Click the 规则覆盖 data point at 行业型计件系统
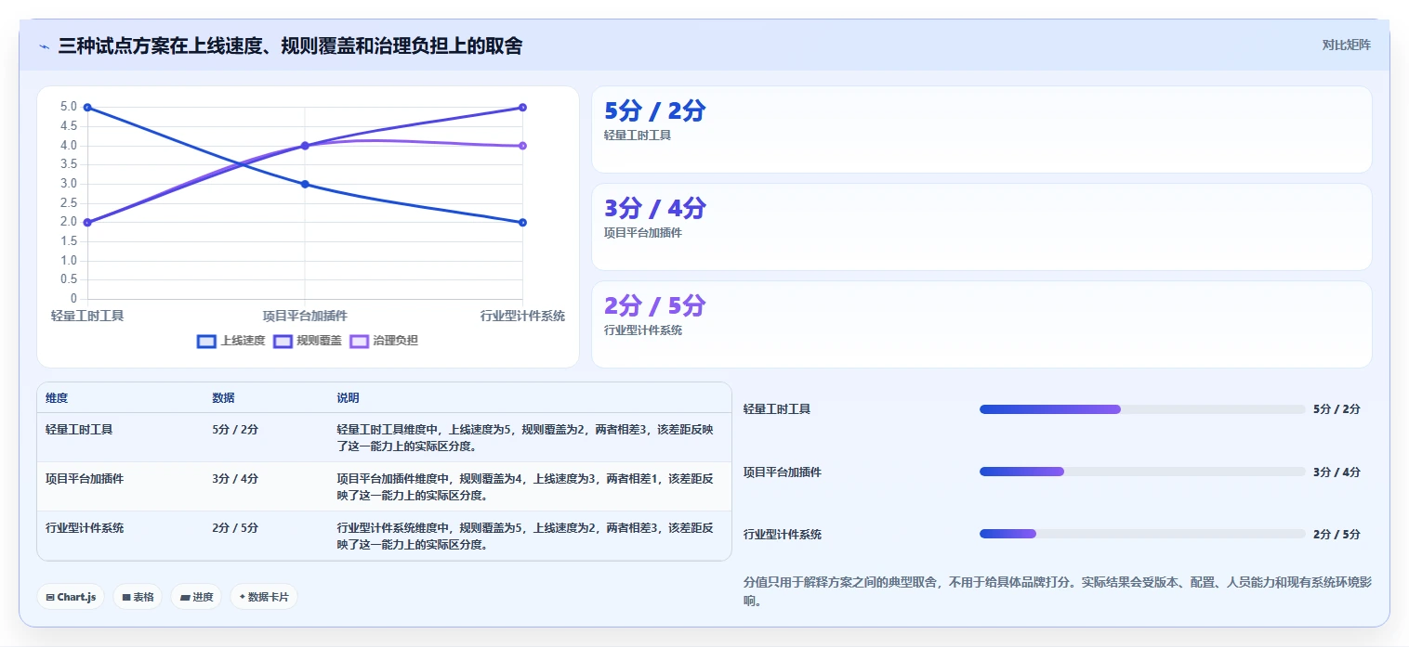Screen dimensions: 1409x647 coord(522,108)
